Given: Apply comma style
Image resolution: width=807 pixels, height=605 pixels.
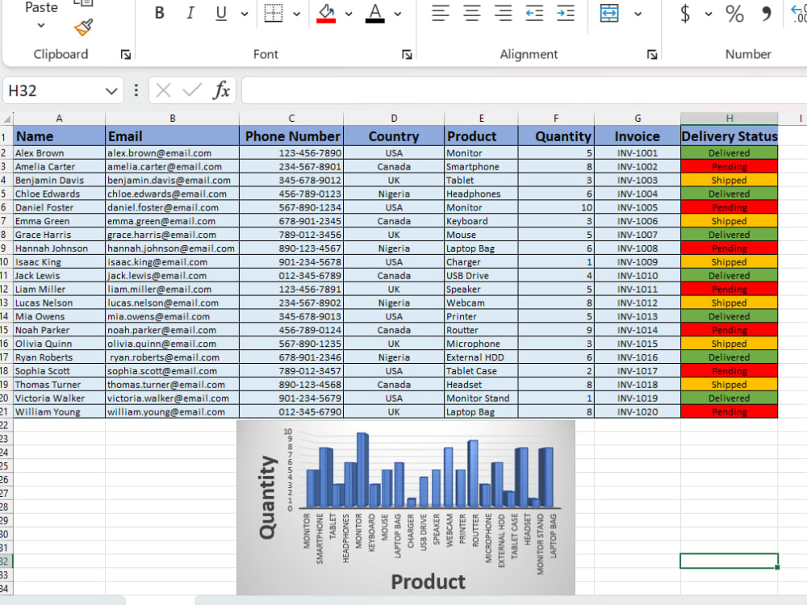Looking at the screenshot, I should (x=767, y=13).
